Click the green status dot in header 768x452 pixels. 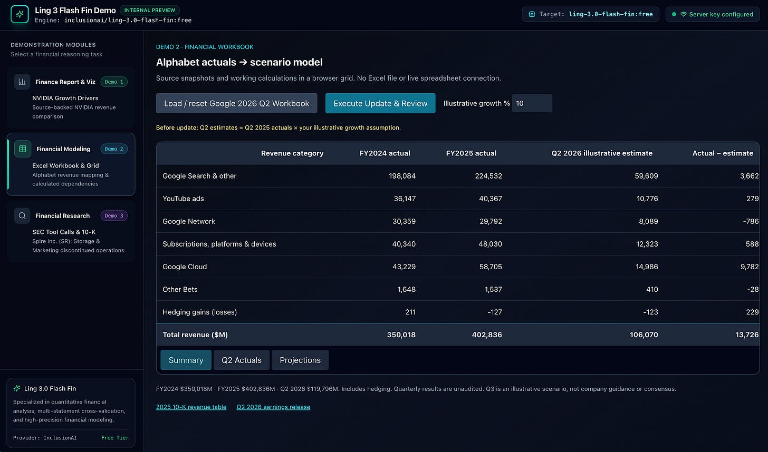click(x=674, y=14)
